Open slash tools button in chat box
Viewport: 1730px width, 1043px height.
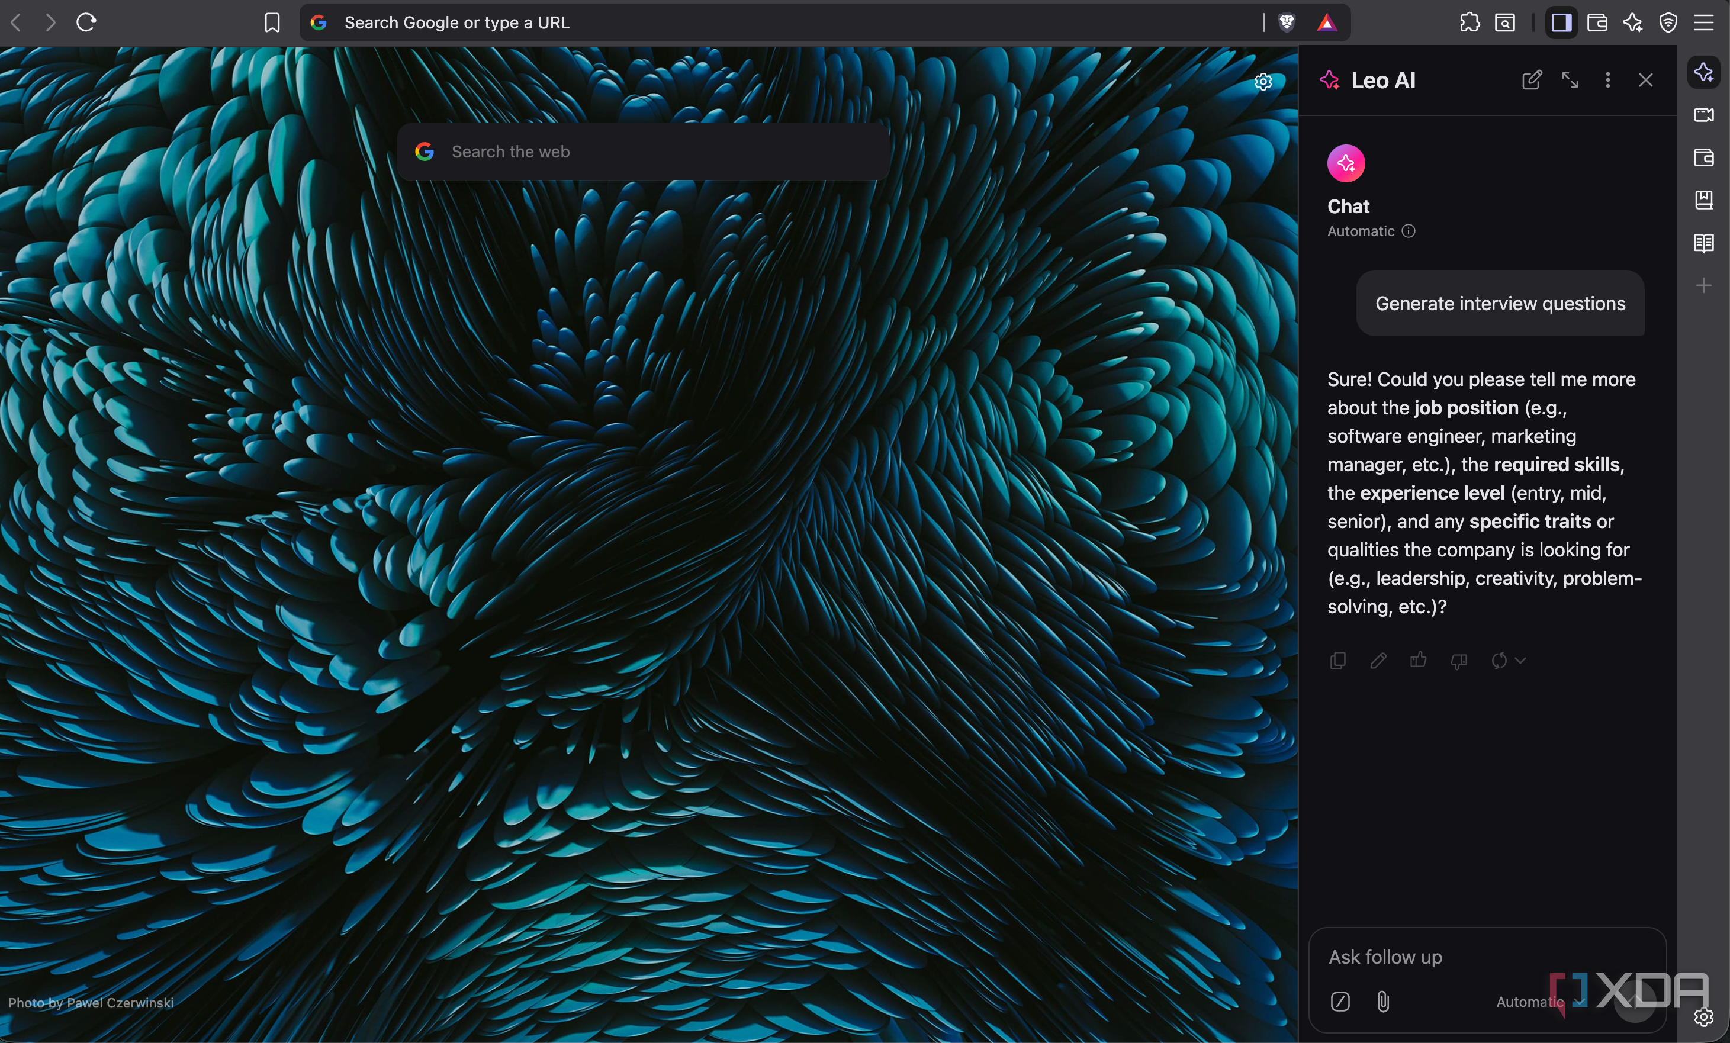point(1340,1002)
